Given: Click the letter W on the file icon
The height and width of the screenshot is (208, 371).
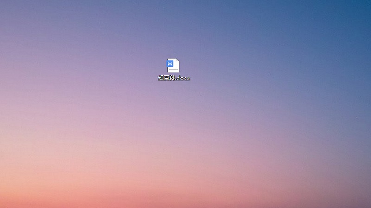Looking at the screenshot, I should tap(170, 63).
